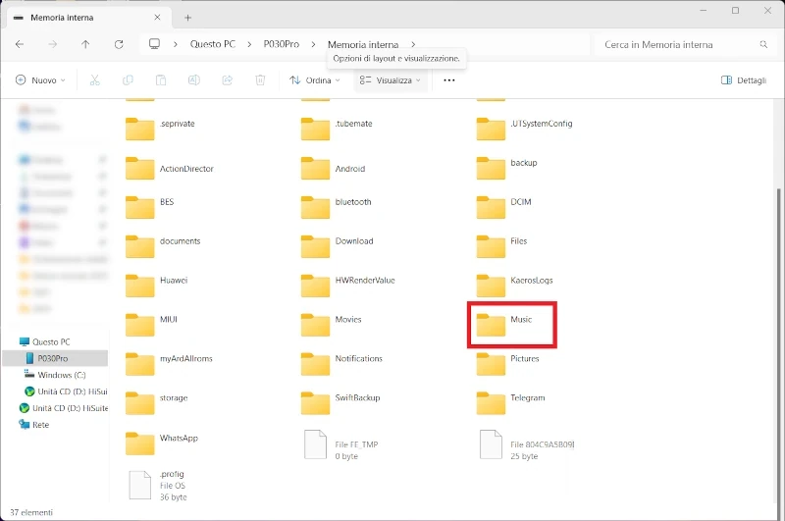Open the Nuovo dropdown menu

40,80
